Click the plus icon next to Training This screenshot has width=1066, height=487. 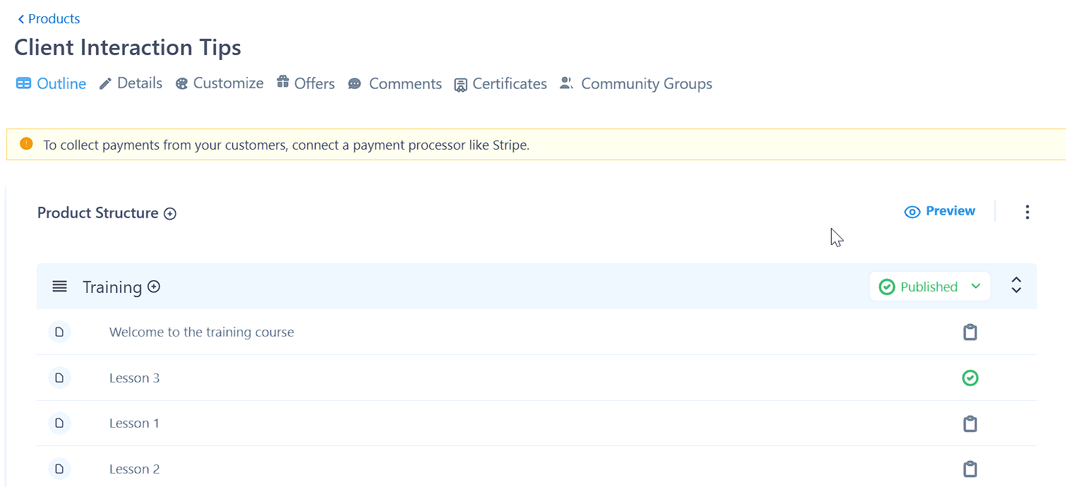pyautogui.click(x=154, y=287)
